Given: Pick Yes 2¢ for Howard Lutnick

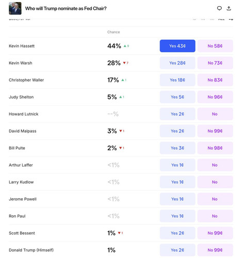Looking at the screenshot, I should point(177,114).
